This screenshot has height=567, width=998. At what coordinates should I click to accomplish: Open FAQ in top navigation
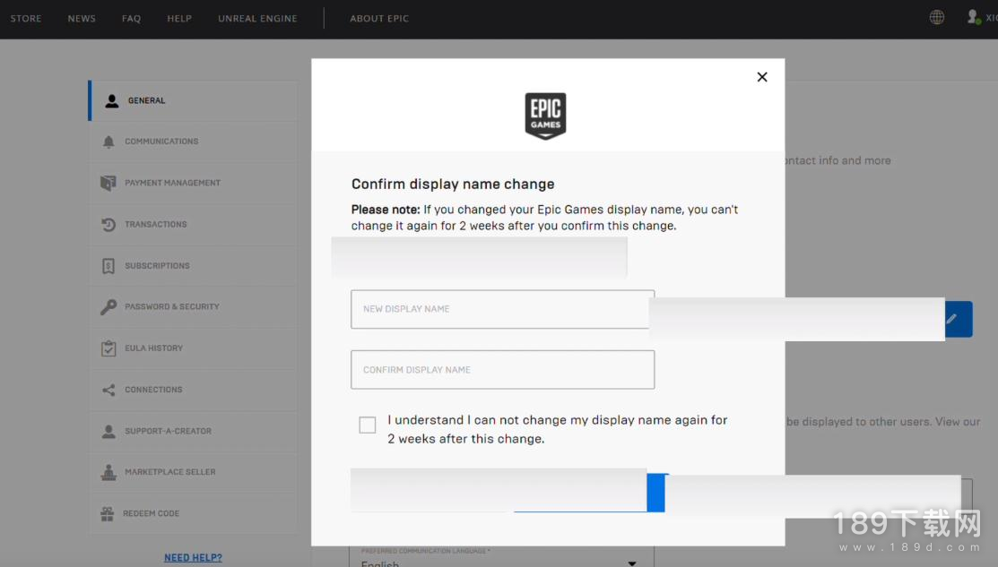click(131, 19)
